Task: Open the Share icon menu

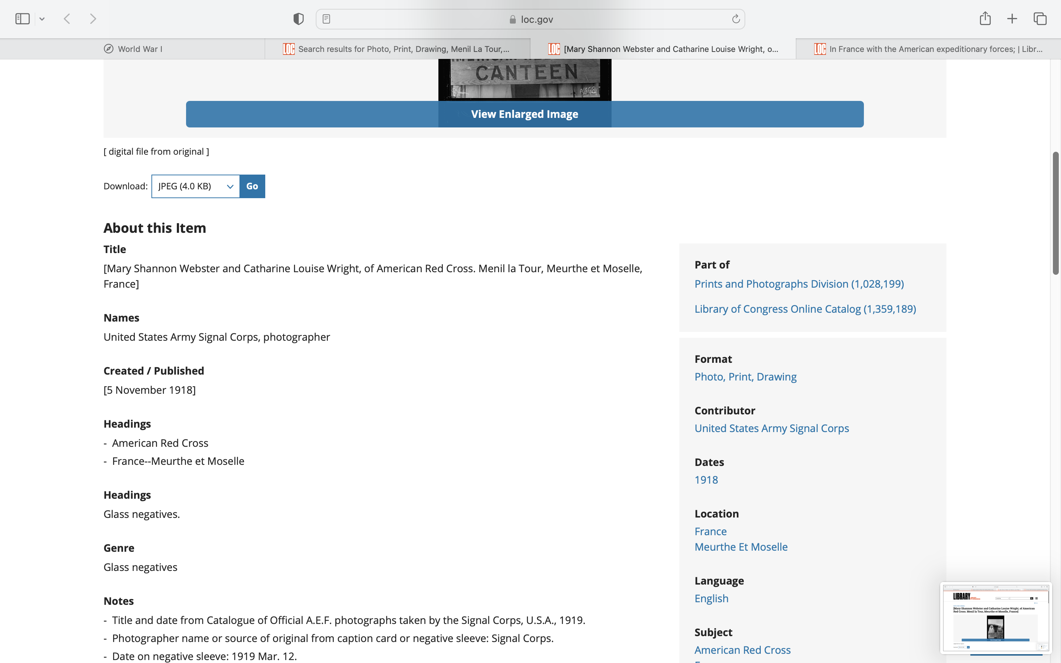Action: tap(985, 18)
